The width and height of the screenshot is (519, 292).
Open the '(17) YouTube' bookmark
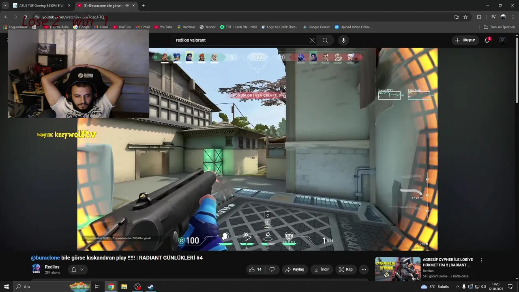coord(56,27)
